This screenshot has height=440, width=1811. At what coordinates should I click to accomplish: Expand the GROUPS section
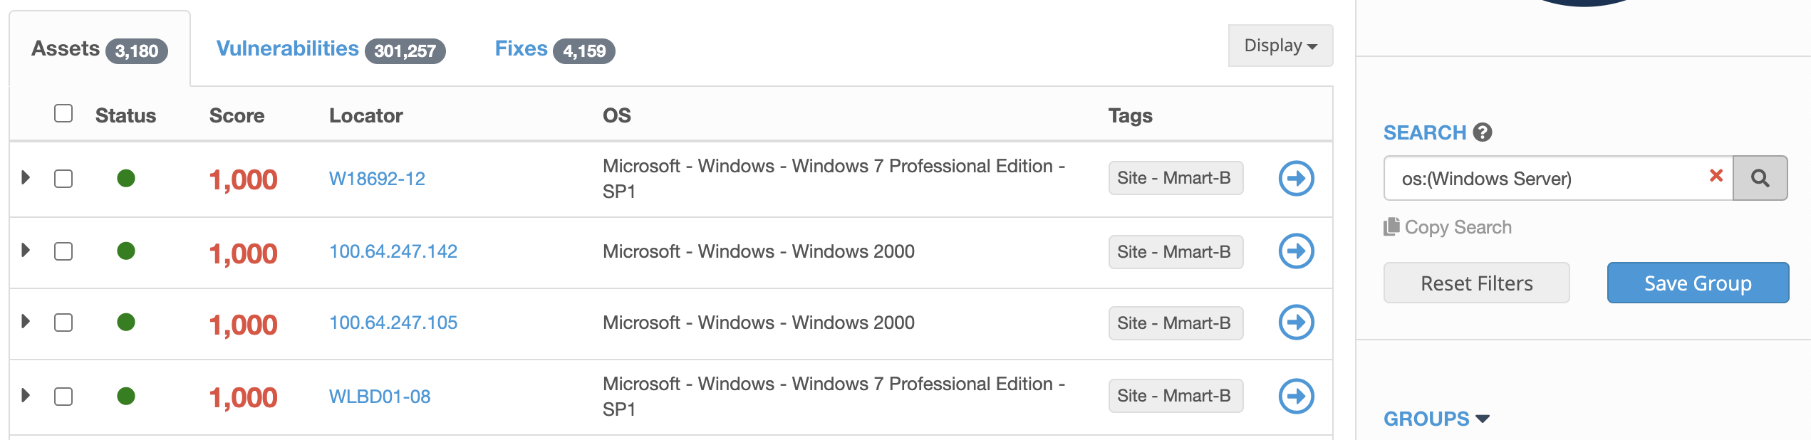coord(1436,419)
